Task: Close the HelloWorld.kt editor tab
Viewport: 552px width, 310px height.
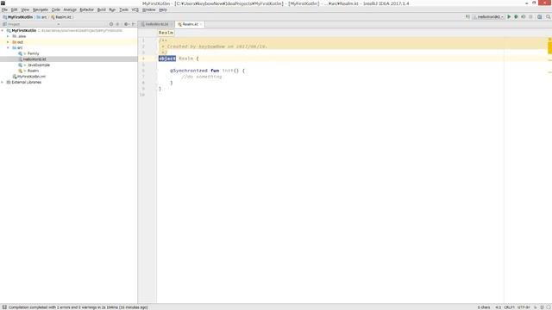Action: (x=172, y=24)
